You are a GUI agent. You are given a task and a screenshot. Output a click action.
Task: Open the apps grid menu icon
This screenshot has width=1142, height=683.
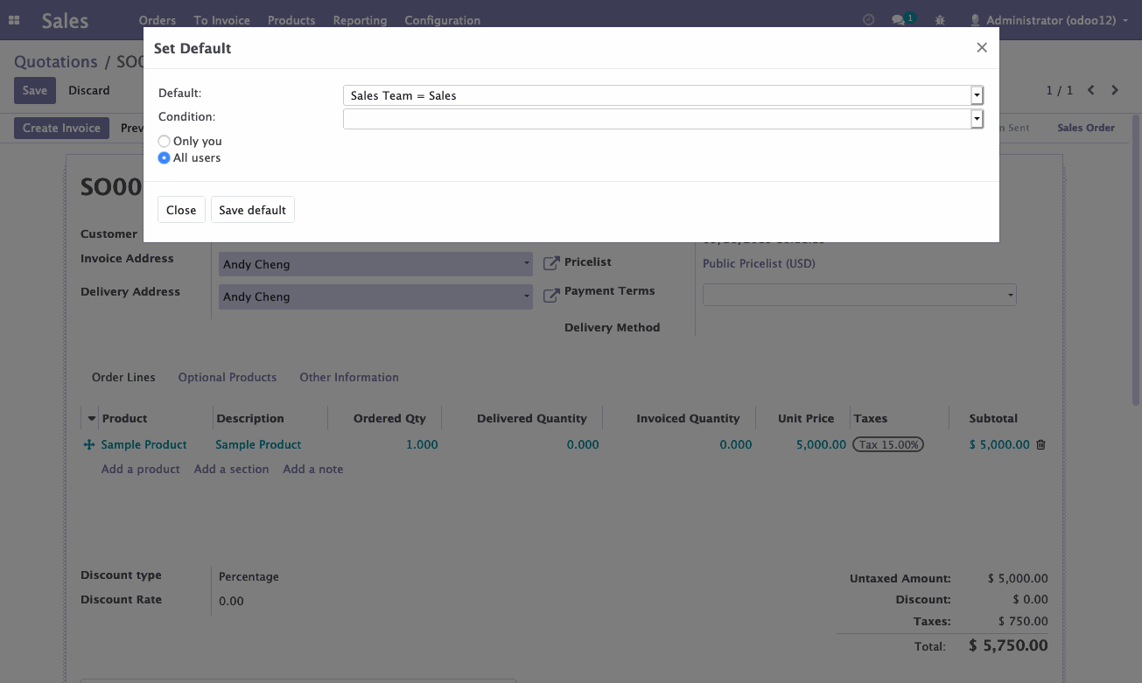tap(14, 20)
